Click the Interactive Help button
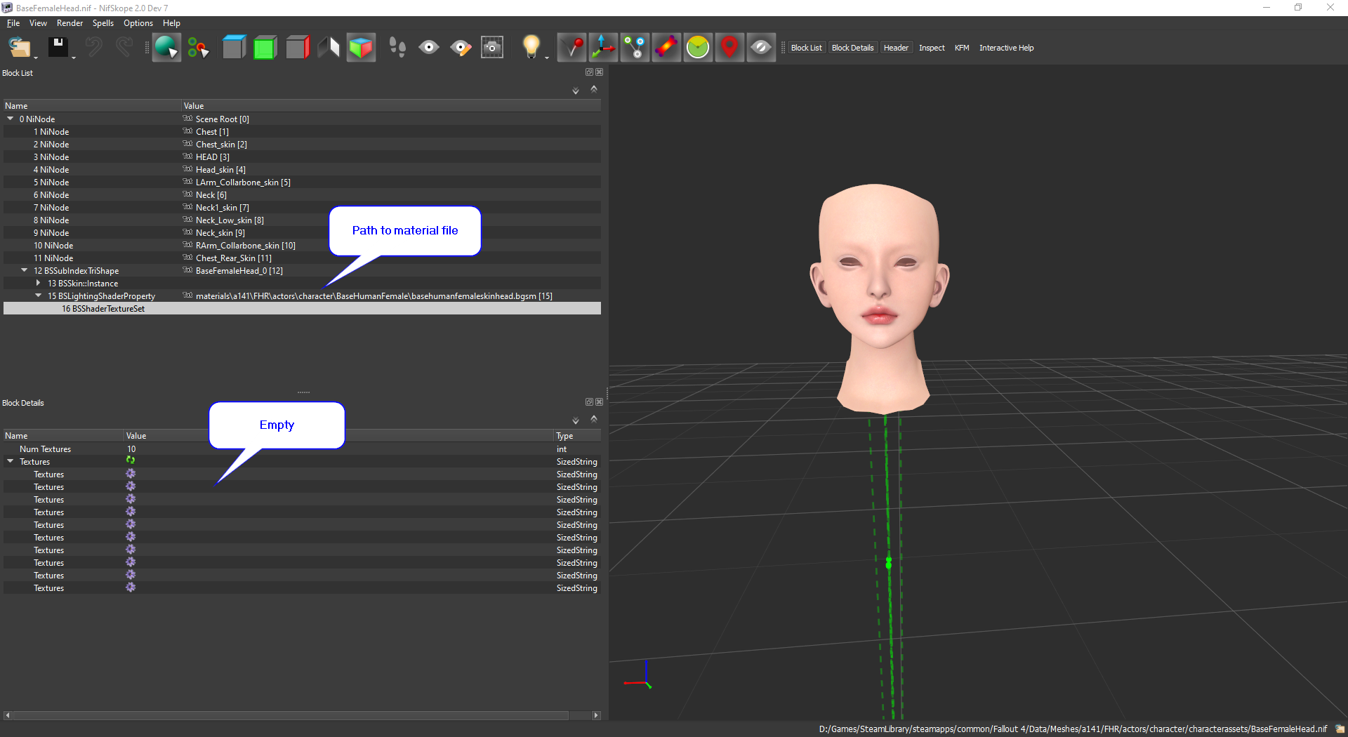Viewport: 1348px width, 737px height. 1006,48
